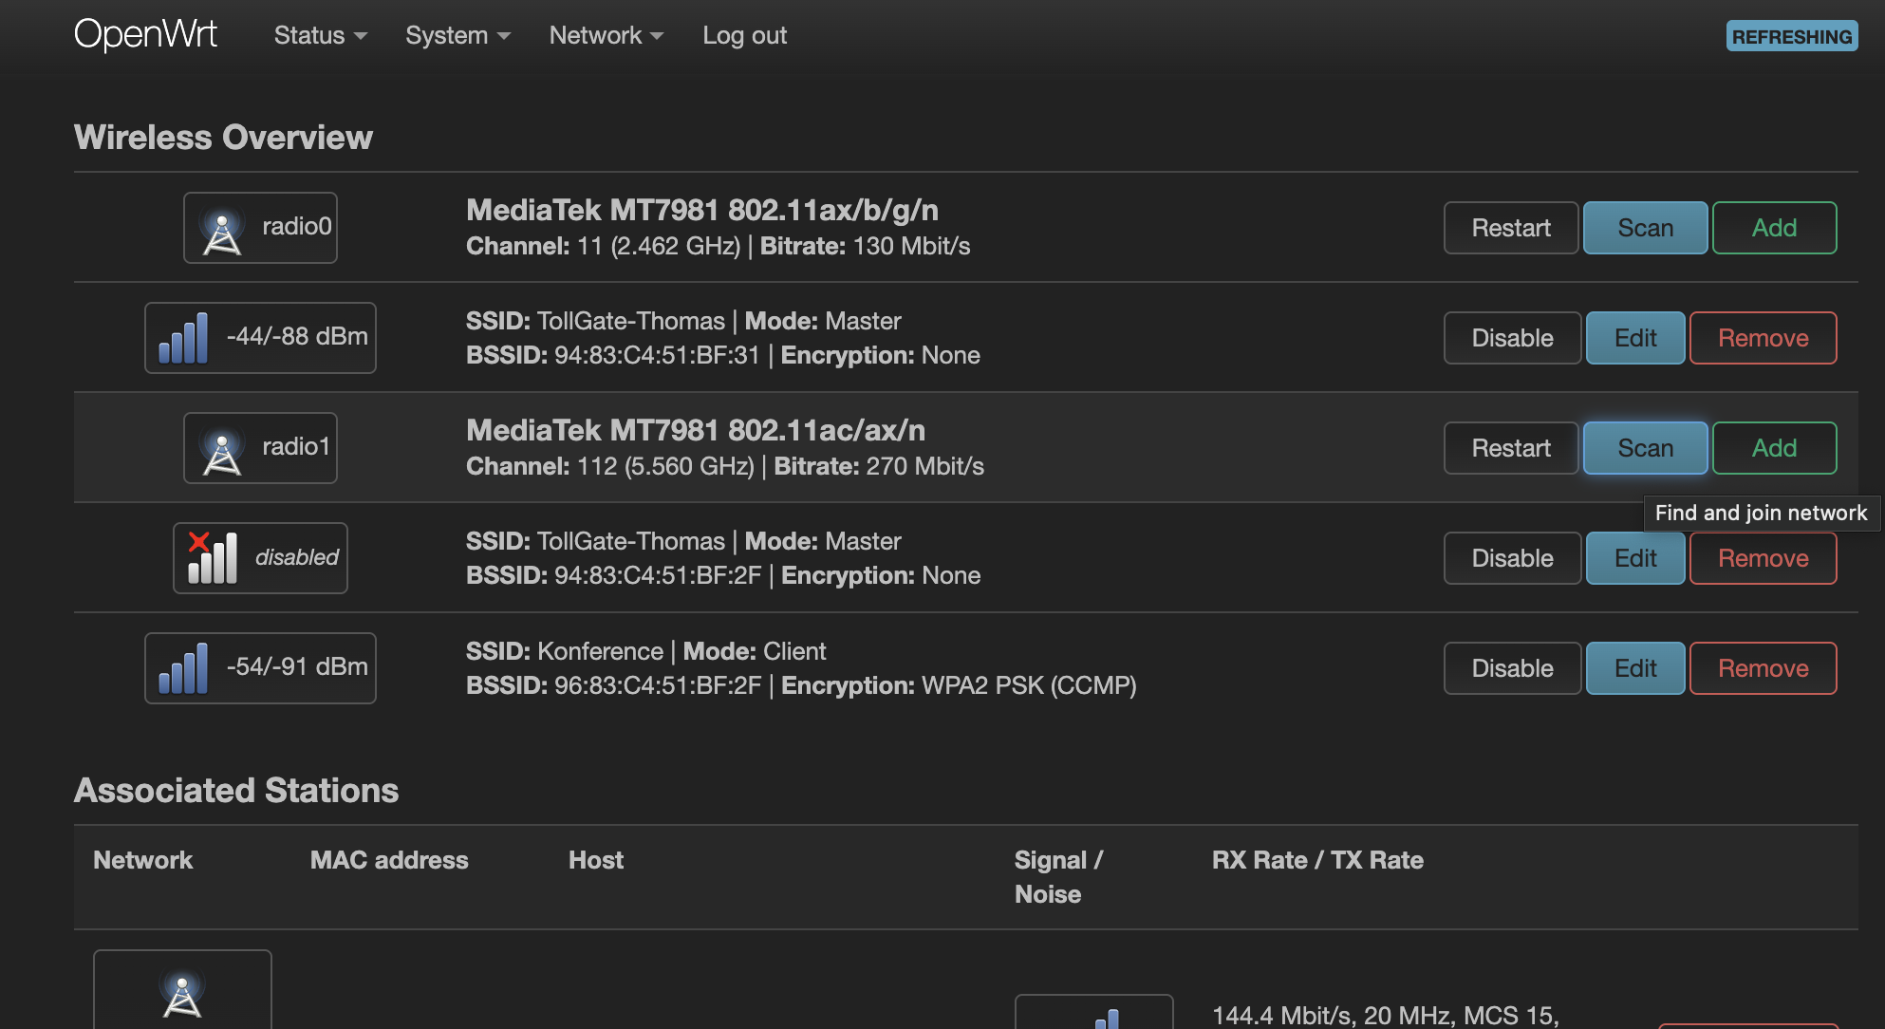
Task: Click the disabled signal icon with red X
Action: pos(212,558)
